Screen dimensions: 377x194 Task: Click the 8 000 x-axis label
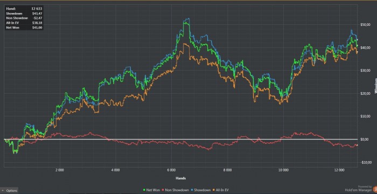(x=227, y=170)
